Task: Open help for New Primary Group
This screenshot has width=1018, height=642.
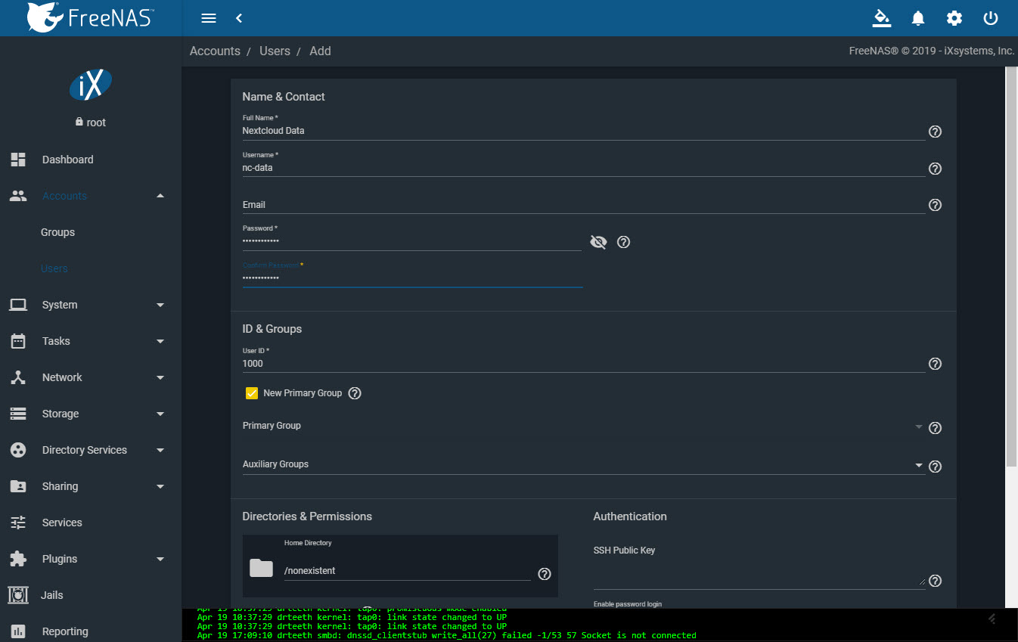Action: pos(355,393)
